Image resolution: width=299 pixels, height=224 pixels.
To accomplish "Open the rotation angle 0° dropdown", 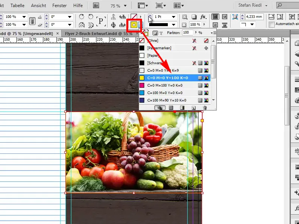I will (x=70, y=17).
